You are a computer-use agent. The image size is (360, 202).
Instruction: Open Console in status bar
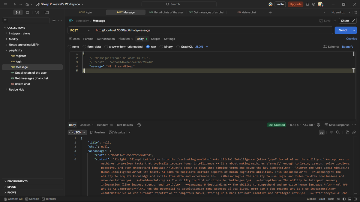[x=32, y=199]
